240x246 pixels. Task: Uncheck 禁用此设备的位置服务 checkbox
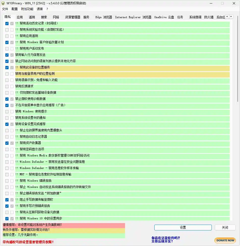click(7, 67)
